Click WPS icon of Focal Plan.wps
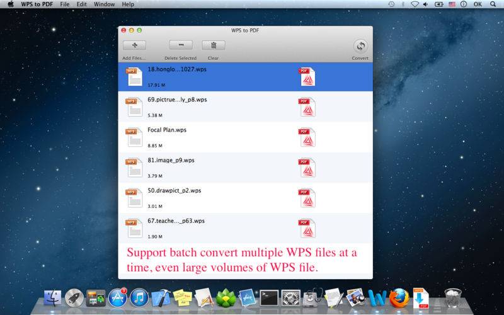Viewport: 504px width, 315px height. (x=134, y=137)
